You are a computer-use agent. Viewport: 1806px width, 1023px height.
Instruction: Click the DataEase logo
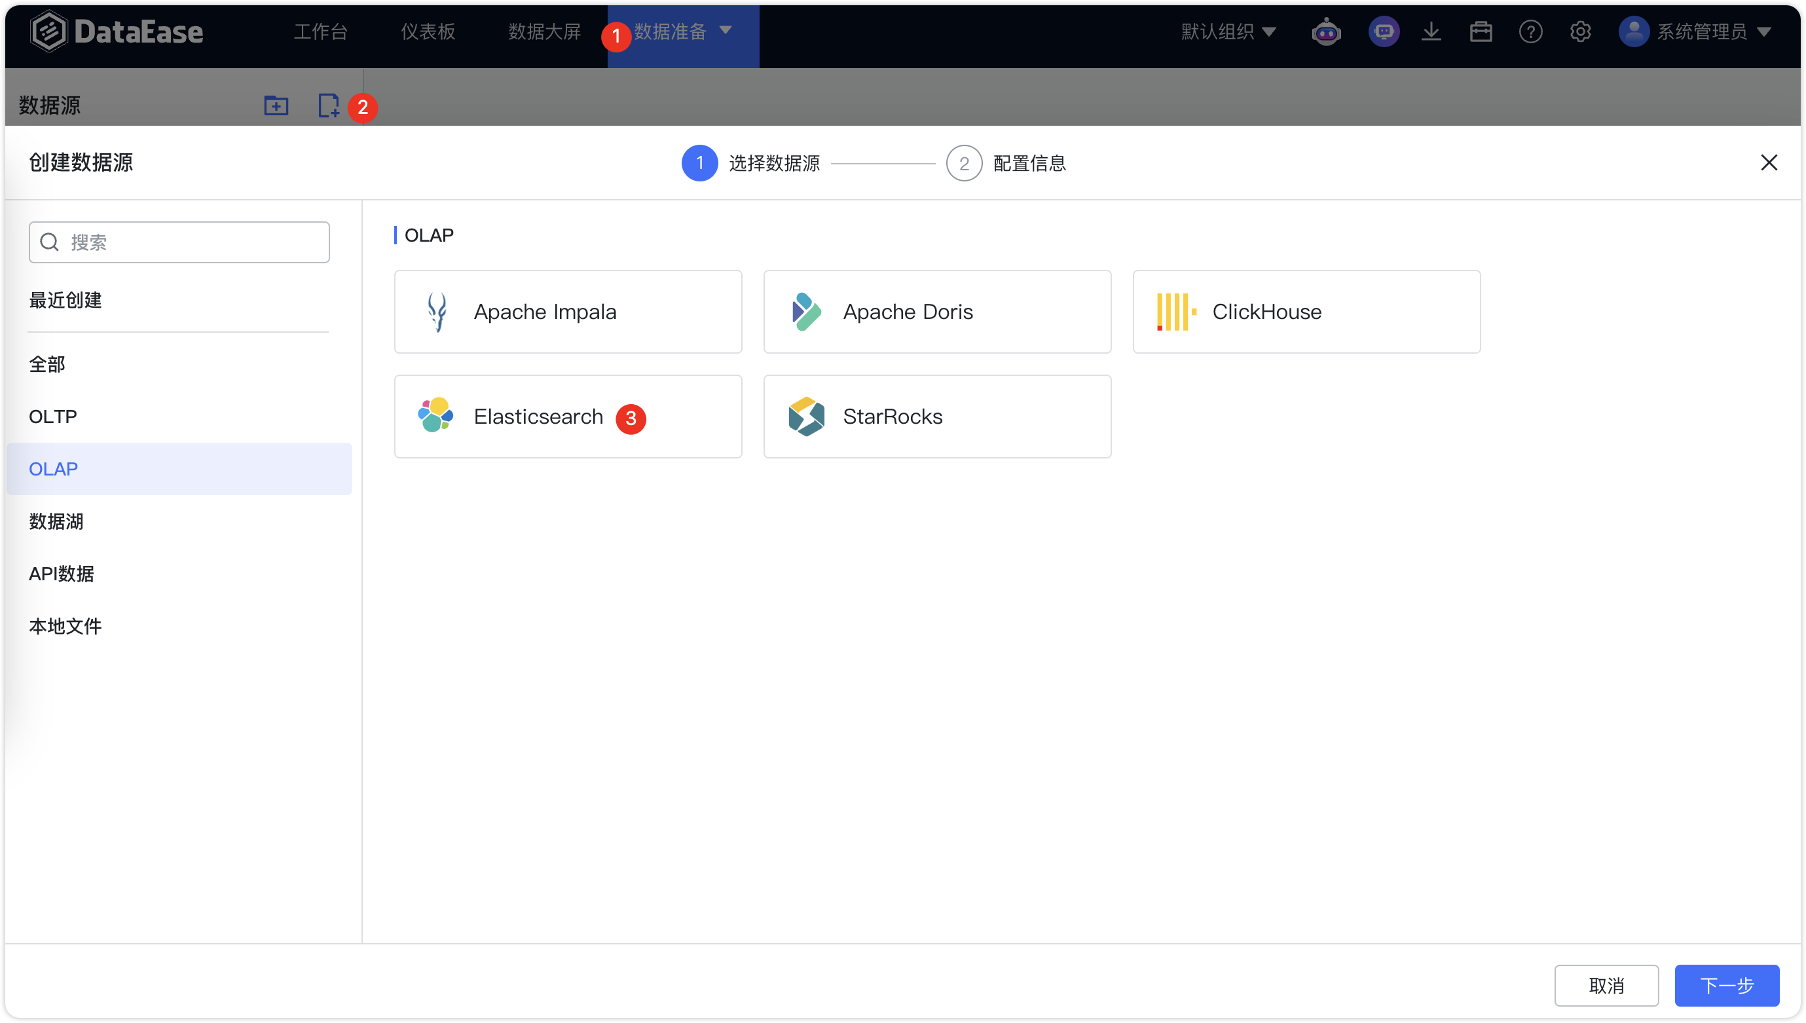(x=117, y=31)
